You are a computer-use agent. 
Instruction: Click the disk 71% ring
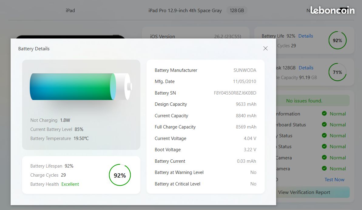click(337, 72)
